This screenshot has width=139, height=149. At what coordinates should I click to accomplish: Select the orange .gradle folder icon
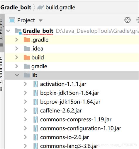(x=27, y=40)
